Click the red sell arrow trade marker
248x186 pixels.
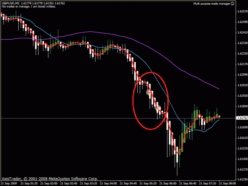[149, 92]
